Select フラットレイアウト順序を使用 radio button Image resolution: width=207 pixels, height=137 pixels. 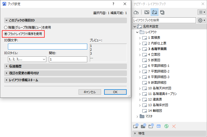[x=6, y=34]
